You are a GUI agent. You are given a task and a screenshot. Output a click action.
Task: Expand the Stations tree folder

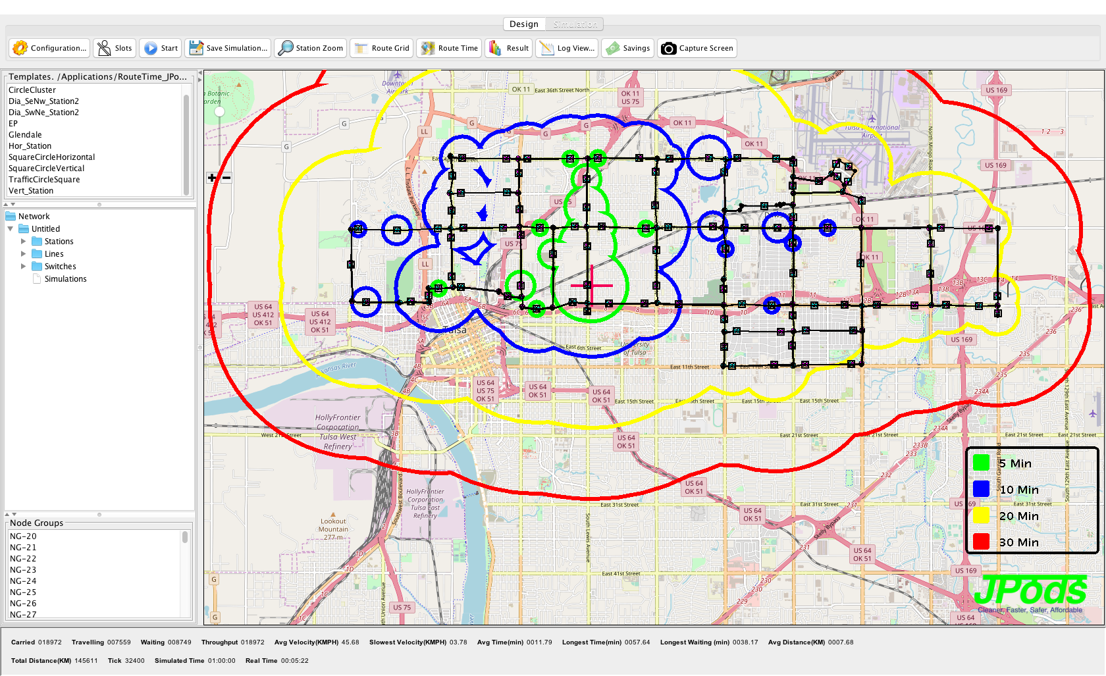pyautogui.click(x=24, y=242)
